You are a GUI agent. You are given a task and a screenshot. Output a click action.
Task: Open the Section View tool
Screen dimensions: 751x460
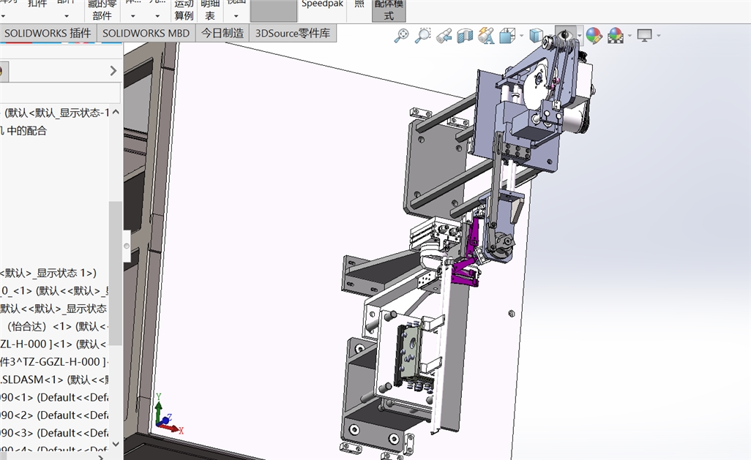tap(465, 35)
